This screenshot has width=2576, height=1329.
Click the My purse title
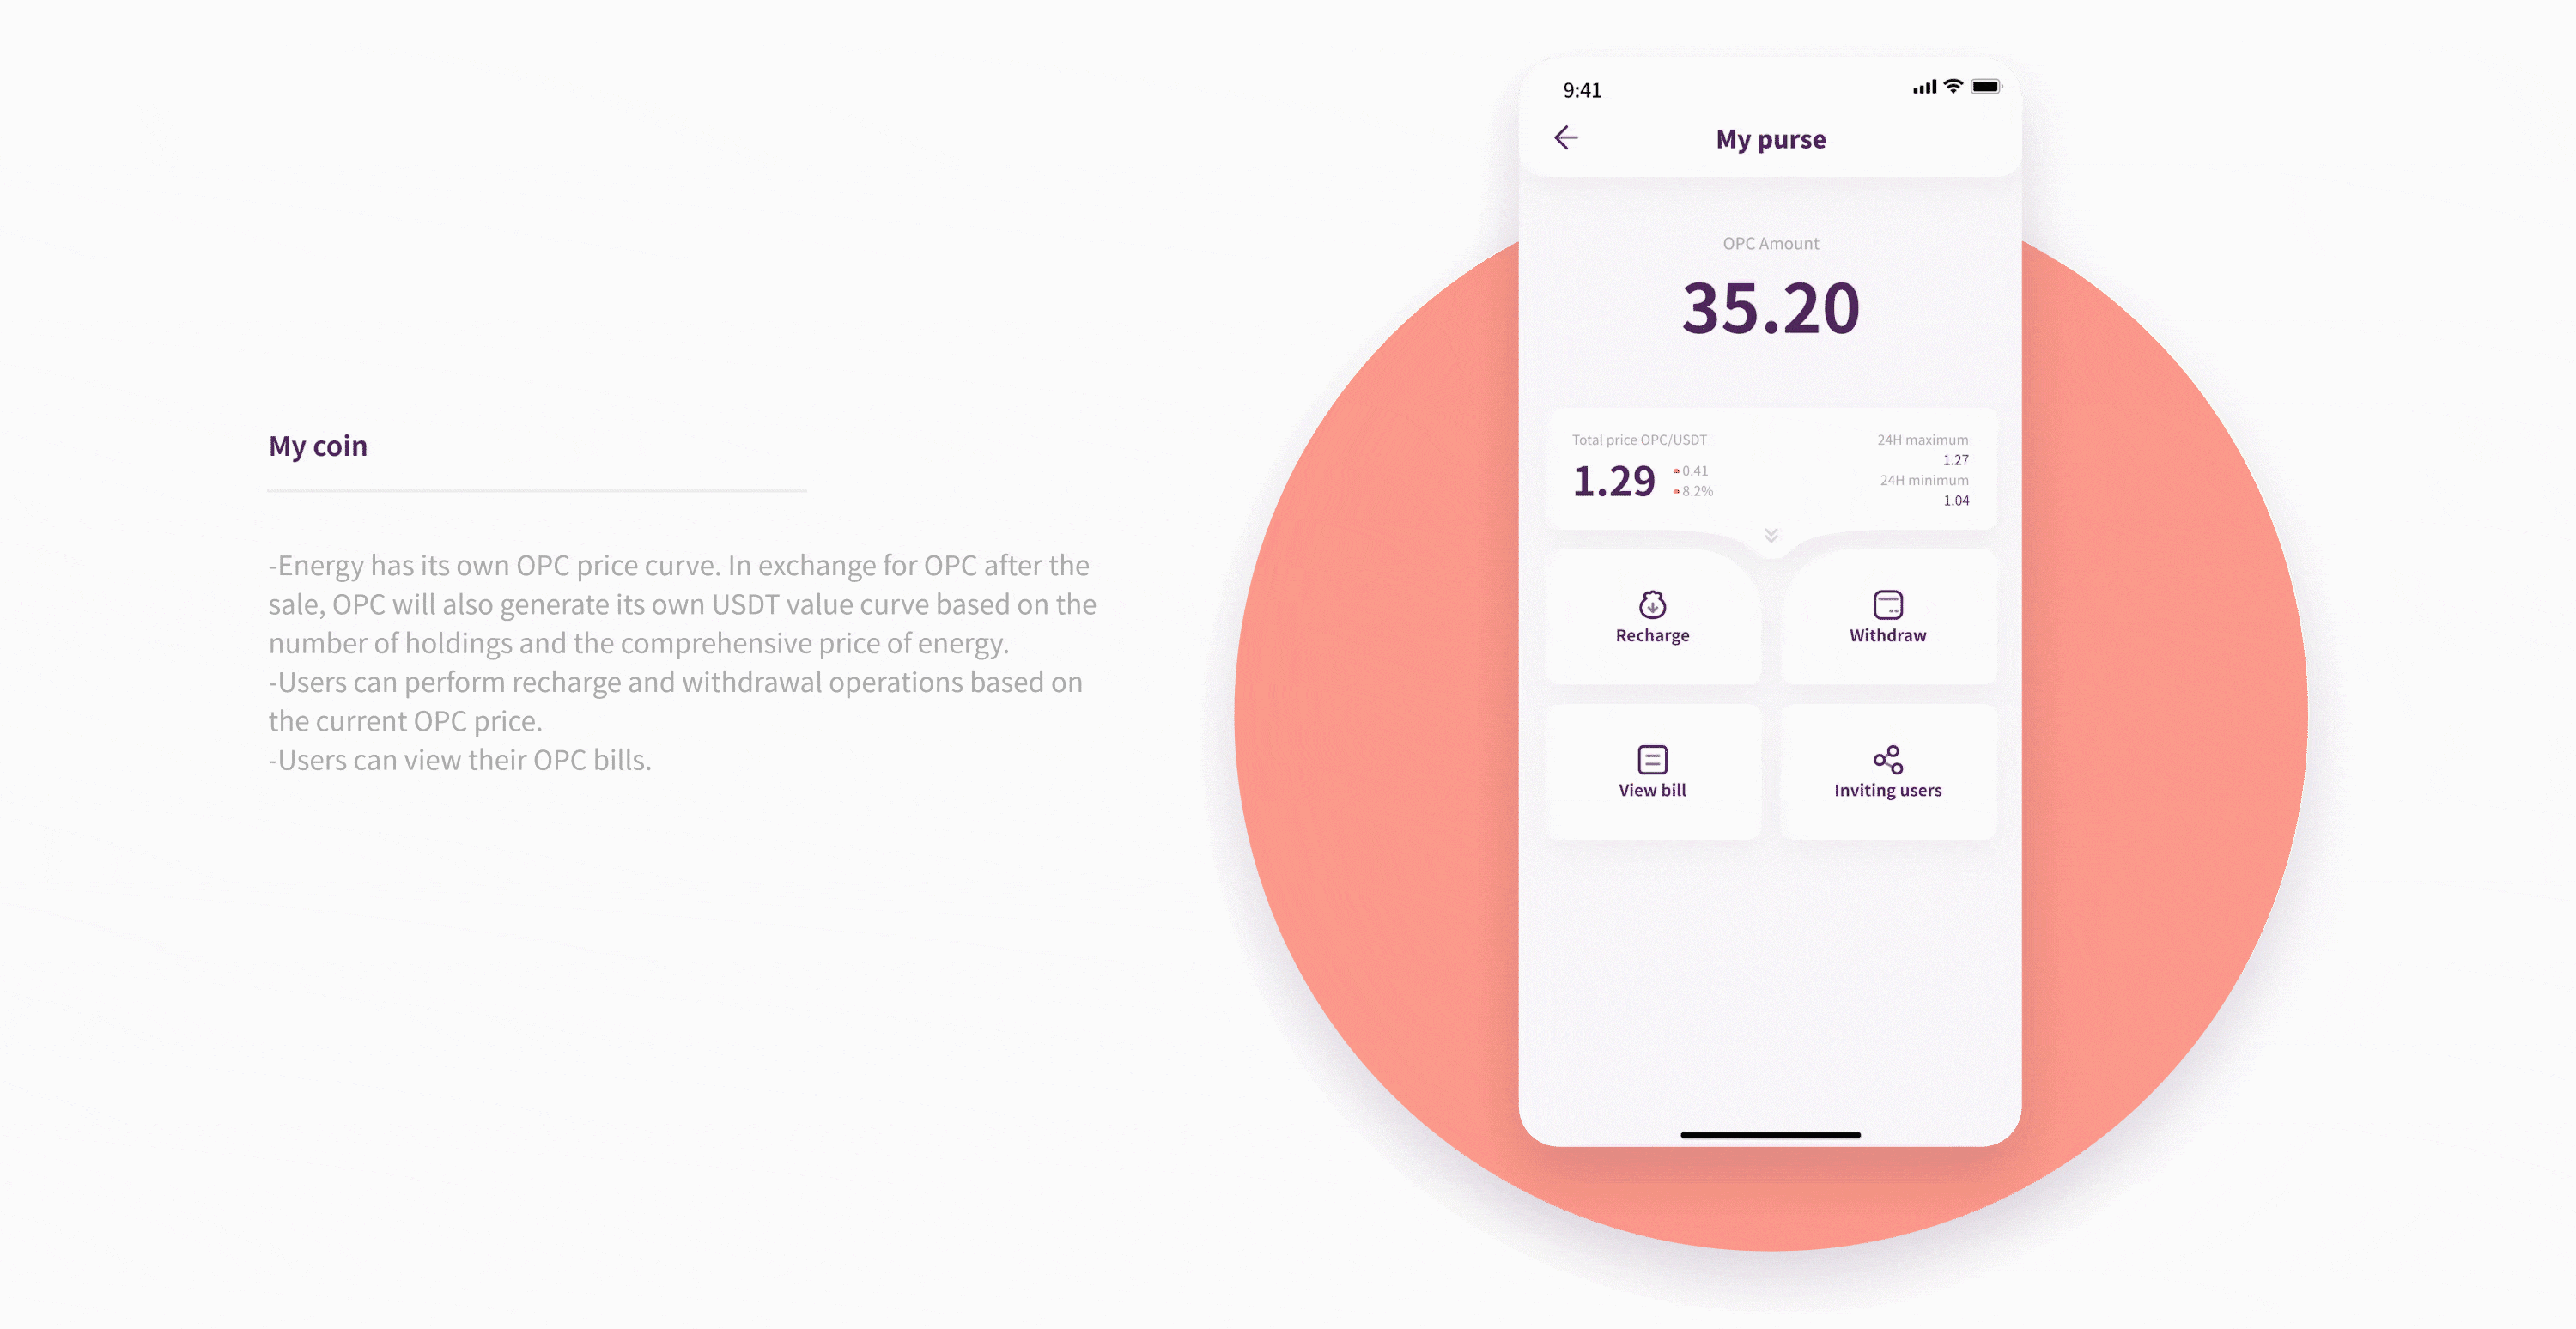(1768, 137)
